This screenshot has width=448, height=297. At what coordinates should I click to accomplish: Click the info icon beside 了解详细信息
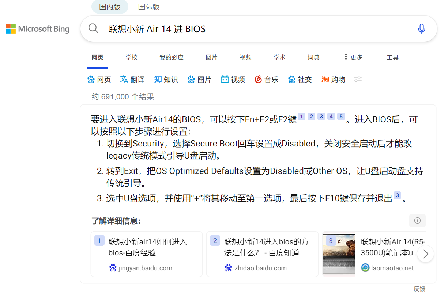point(417,221)
